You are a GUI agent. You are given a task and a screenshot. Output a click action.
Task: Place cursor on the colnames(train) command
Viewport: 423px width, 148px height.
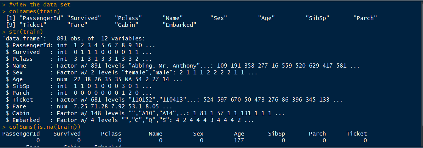tap(34, 11)
